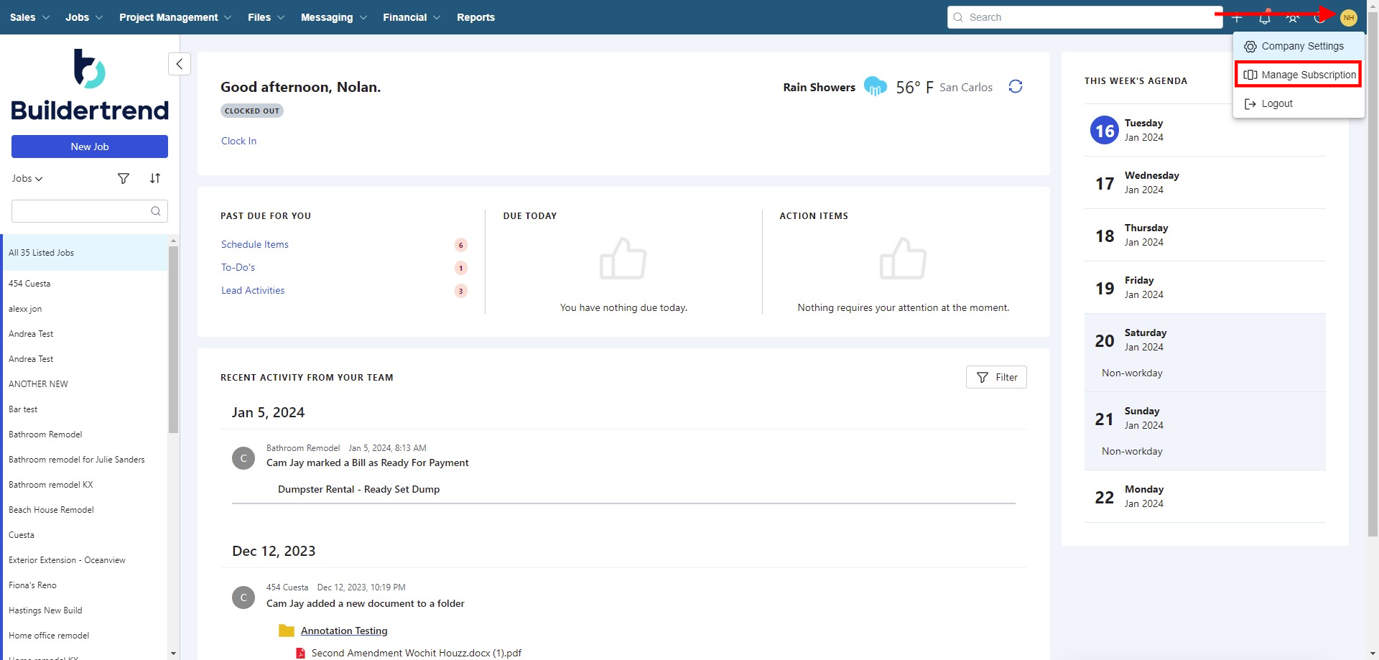Expand the Files menu

pos(266,17)
